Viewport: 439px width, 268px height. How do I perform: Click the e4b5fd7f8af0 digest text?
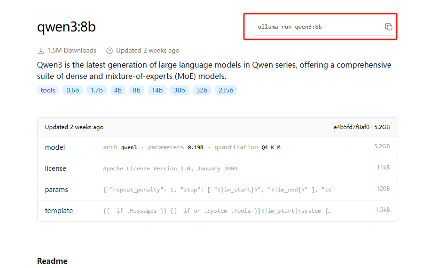(352, 127)
